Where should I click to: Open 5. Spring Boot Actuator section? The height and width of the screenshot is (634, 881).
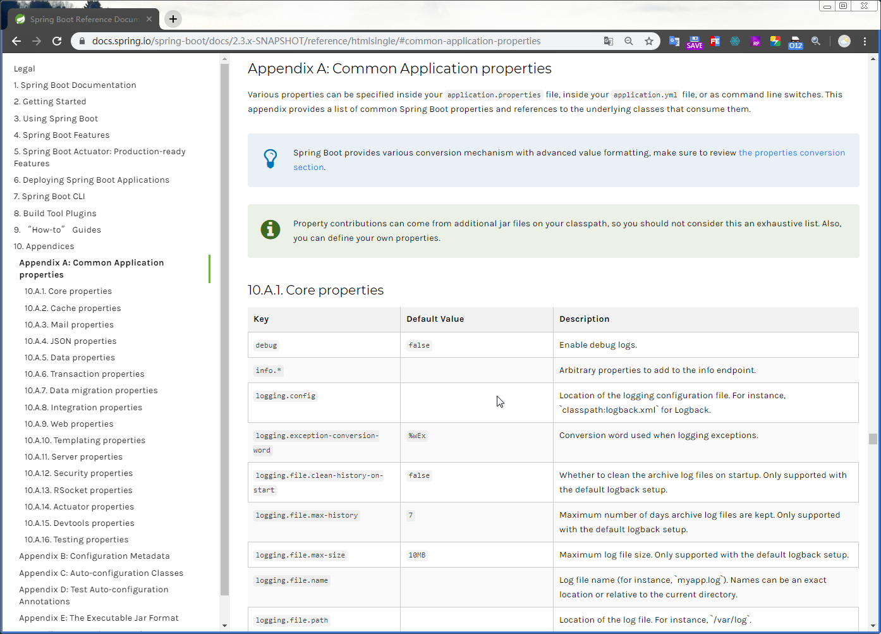pyautogui.click(x=100, y=157)
